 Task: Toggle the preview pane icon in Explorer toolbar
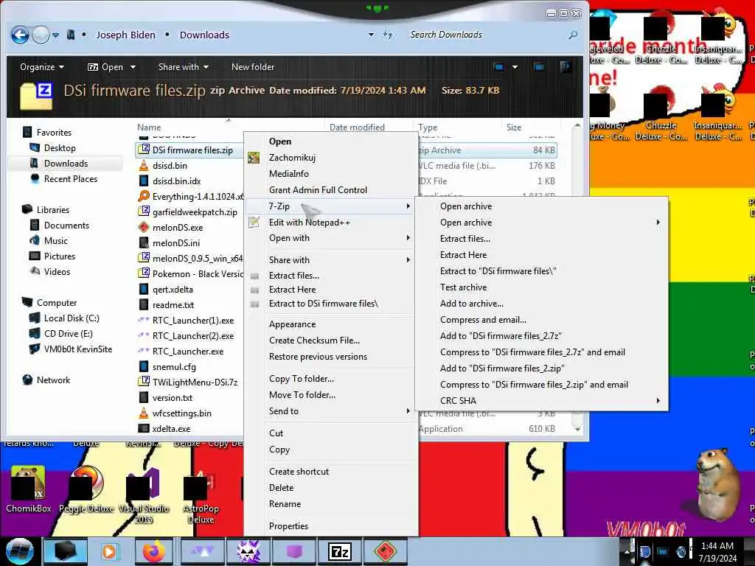[x=539, y=67]
